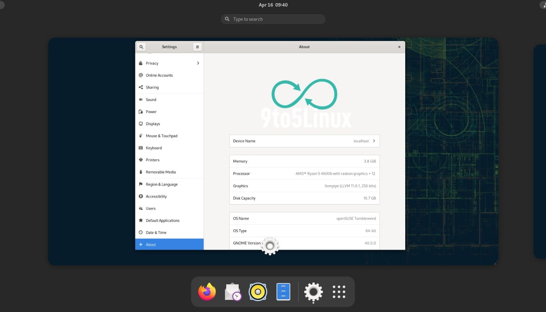Click the AMD Ryzen 5 processor text

(335, 174)
